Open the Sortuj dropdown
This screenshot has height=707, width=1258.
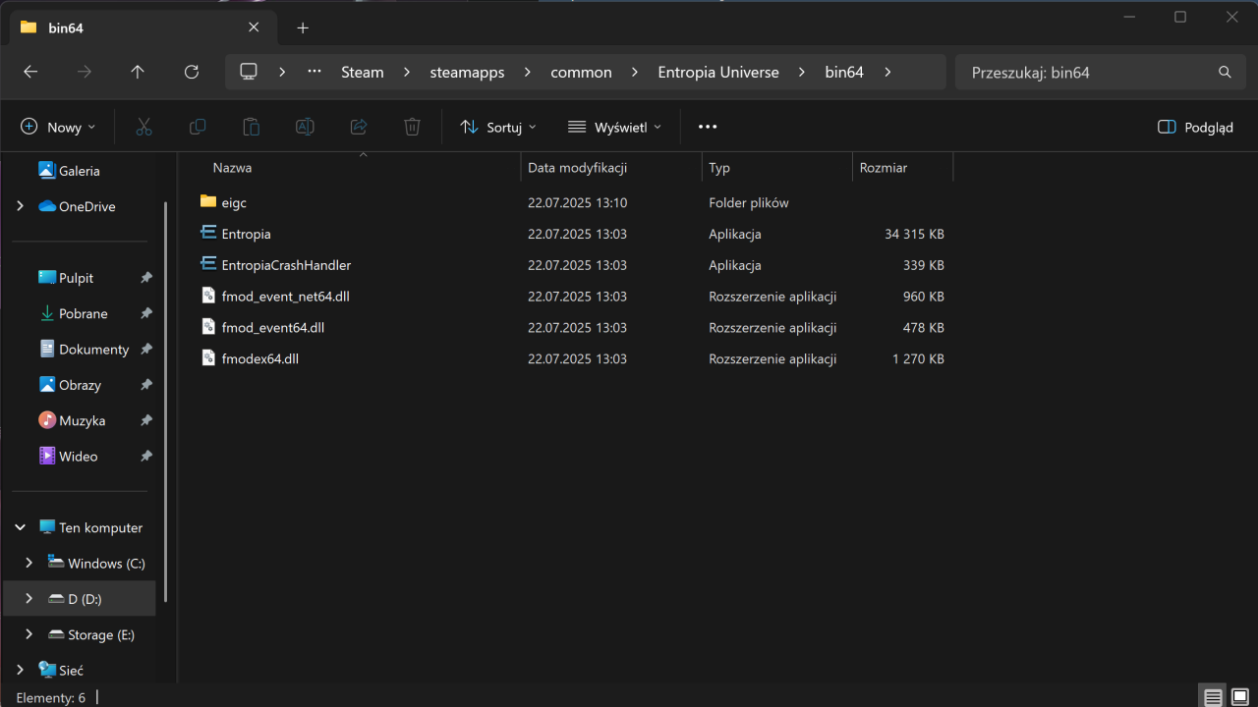click(x=498, y=127)
